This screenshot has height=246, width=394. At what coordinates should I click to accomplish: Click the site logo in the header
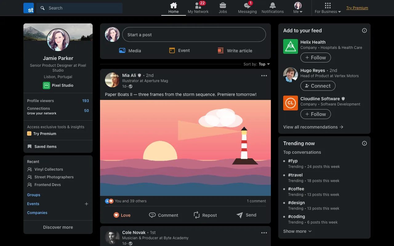tap(29, 8)
